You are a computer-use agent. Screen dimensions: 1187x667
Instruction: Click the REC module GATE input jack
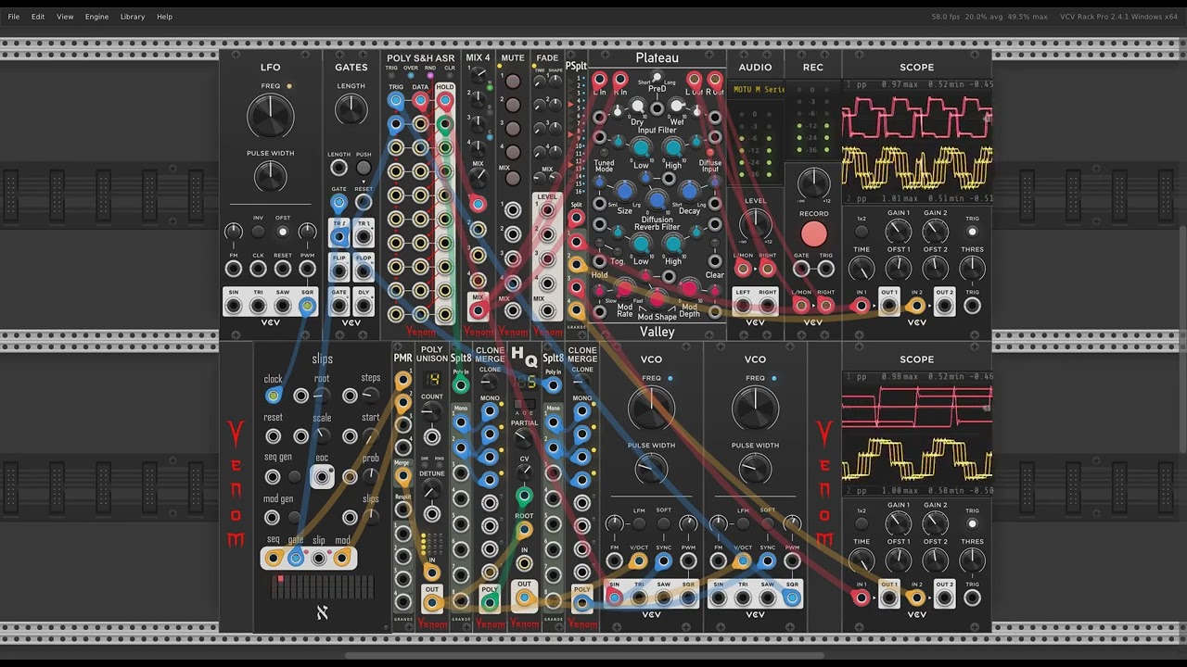click(801, 269)
